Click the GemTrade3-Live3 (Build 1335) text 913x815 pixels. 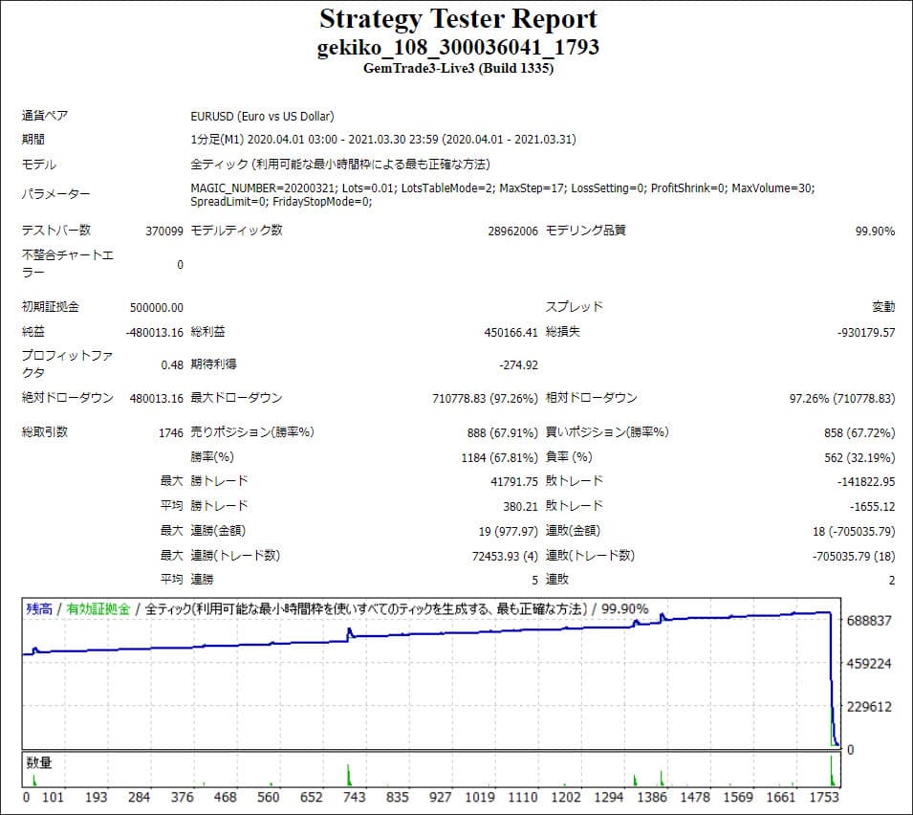coord(458,68)
